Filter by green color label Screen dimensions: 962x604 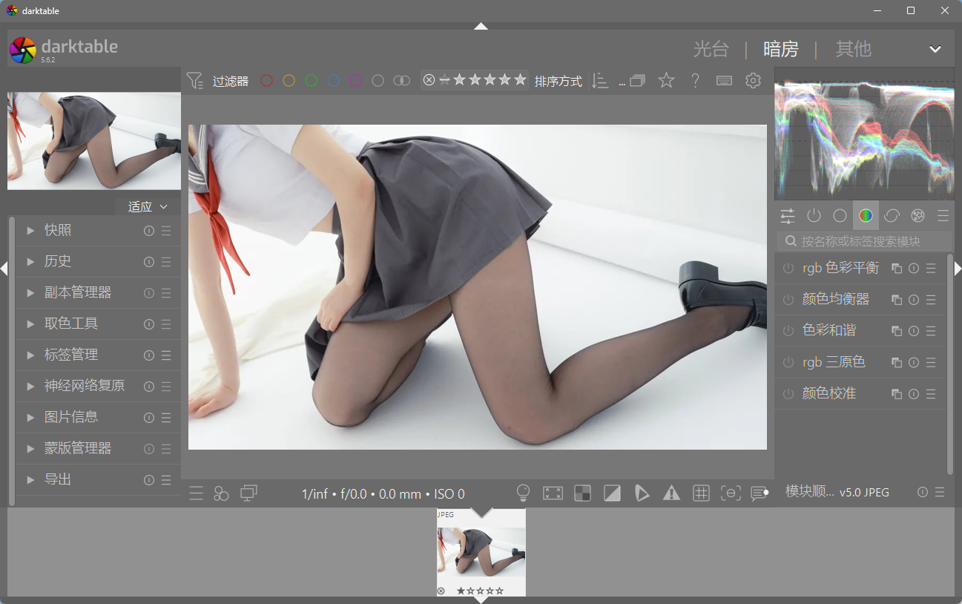point(311,80)
